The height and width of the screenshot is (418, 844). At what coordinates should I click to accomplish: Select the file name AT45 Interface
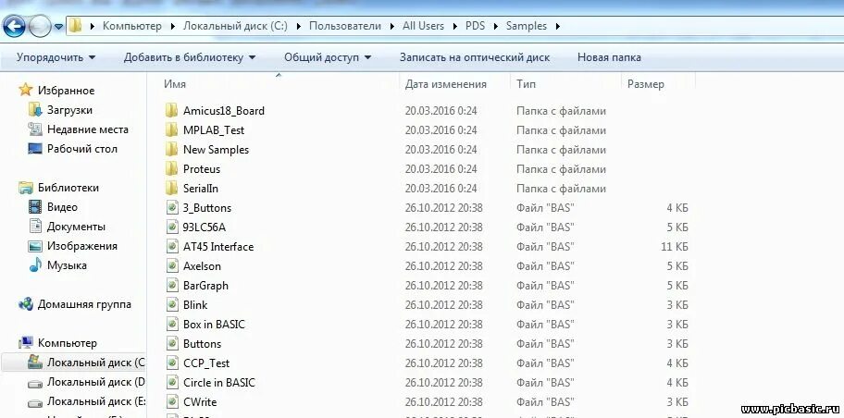[x=218, y=247]
